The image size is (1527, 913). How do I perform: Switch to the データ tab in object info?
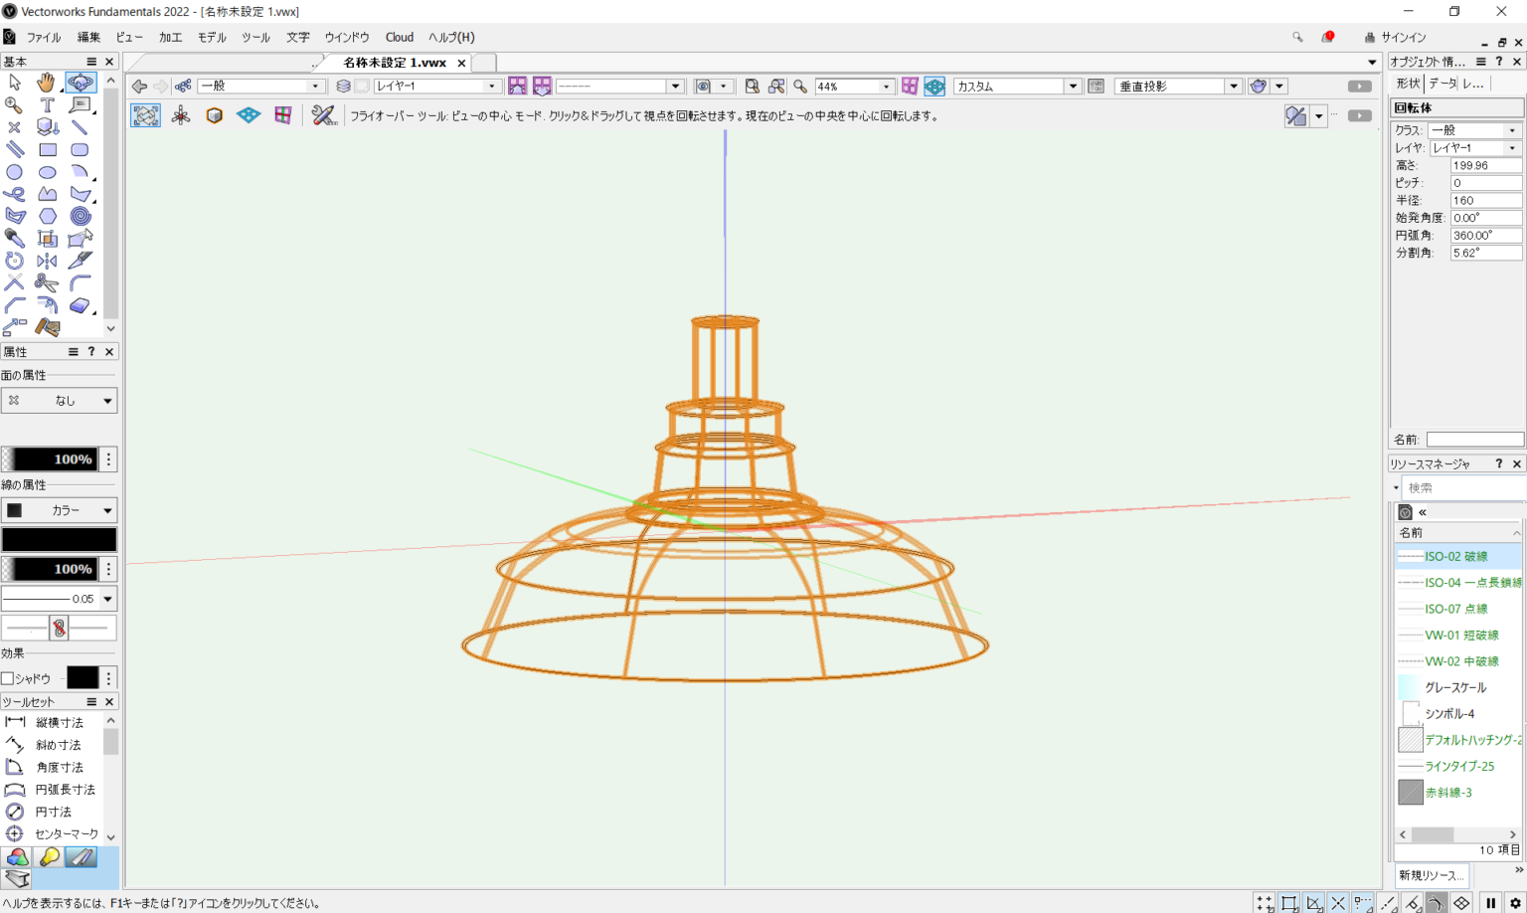pos(1441,84)
